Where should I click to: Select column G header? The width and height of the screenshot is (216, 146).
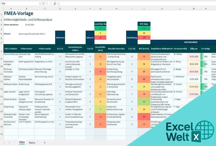tap(100, 9)
